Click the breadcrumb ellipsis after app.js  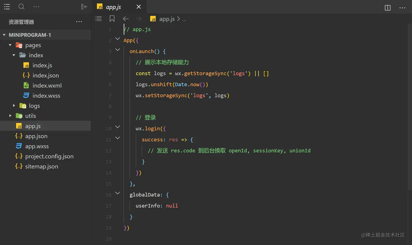click(184, 19)
